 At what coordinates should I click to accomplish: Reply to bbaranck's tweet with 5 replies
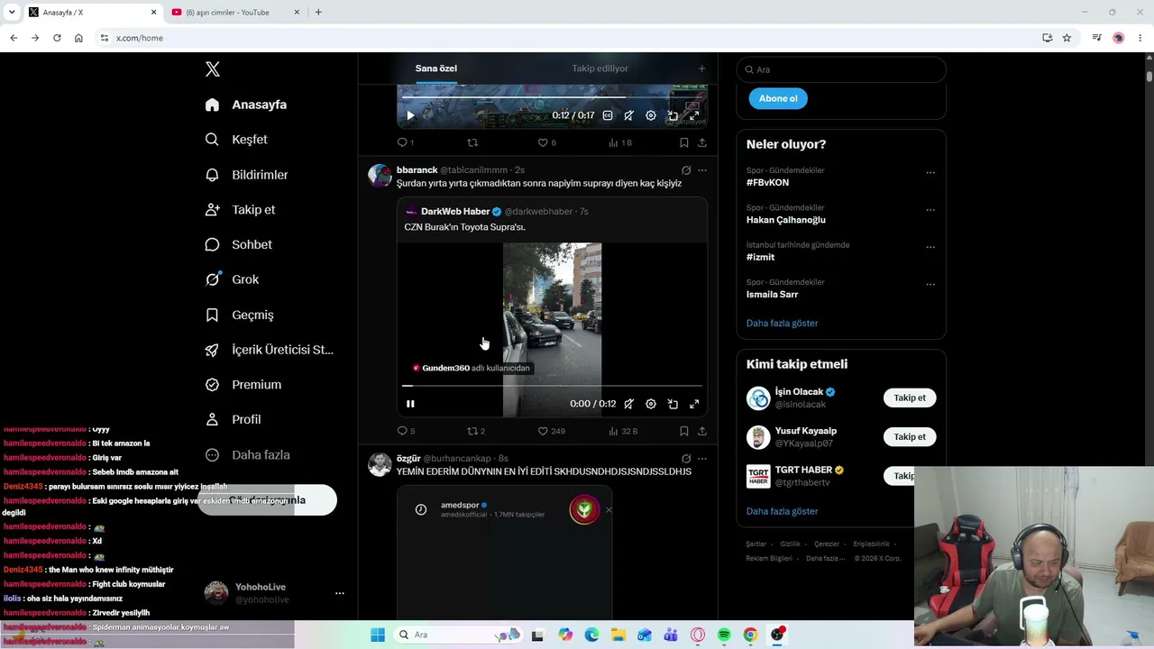(406, 431)
